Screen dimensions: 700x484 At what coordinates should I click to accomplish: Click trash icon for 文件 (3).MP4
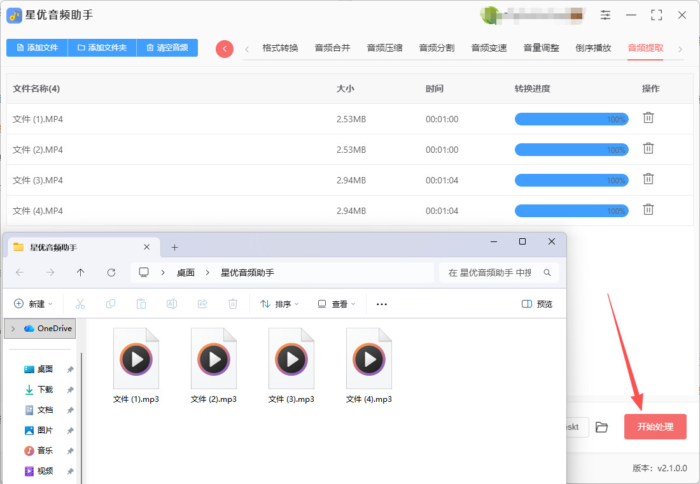648,179
